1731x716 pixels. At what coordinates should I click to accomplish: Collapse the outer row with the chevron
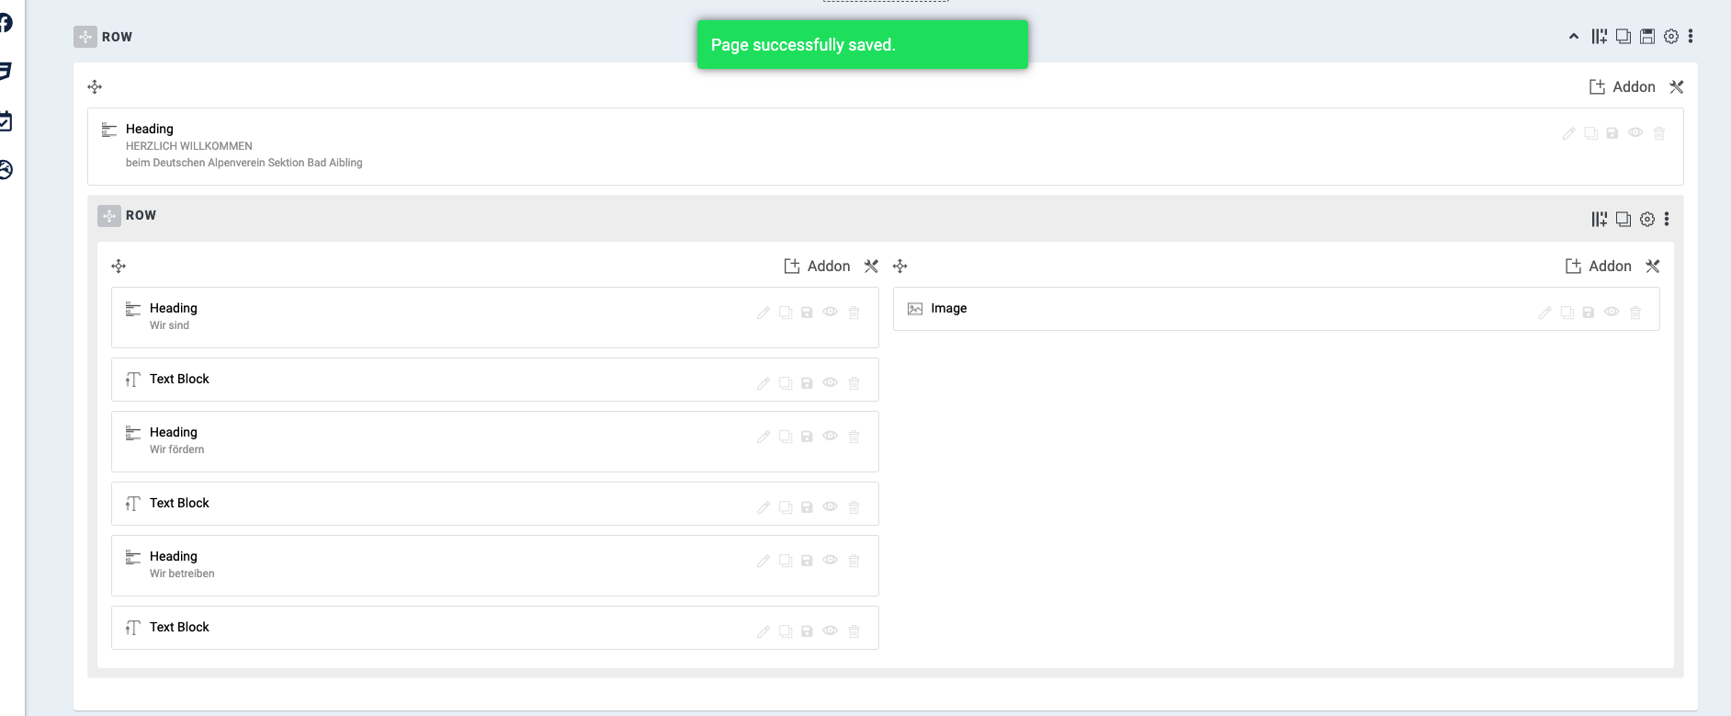(x=1574, y=37)
